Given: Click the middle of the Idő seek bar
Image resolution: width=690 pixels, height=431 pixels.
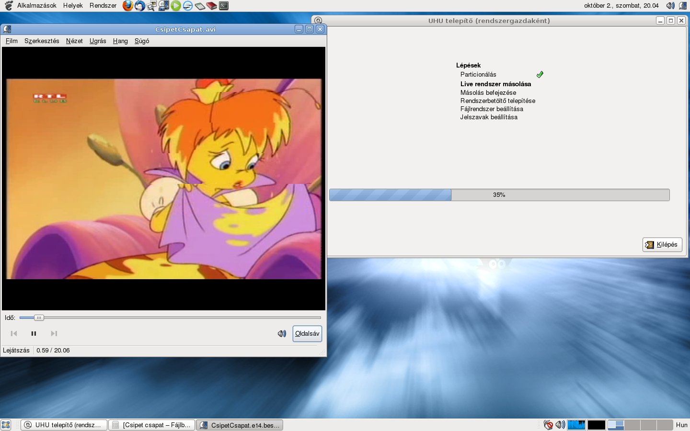Looking at the screenshot, I should tap(170, 318).
